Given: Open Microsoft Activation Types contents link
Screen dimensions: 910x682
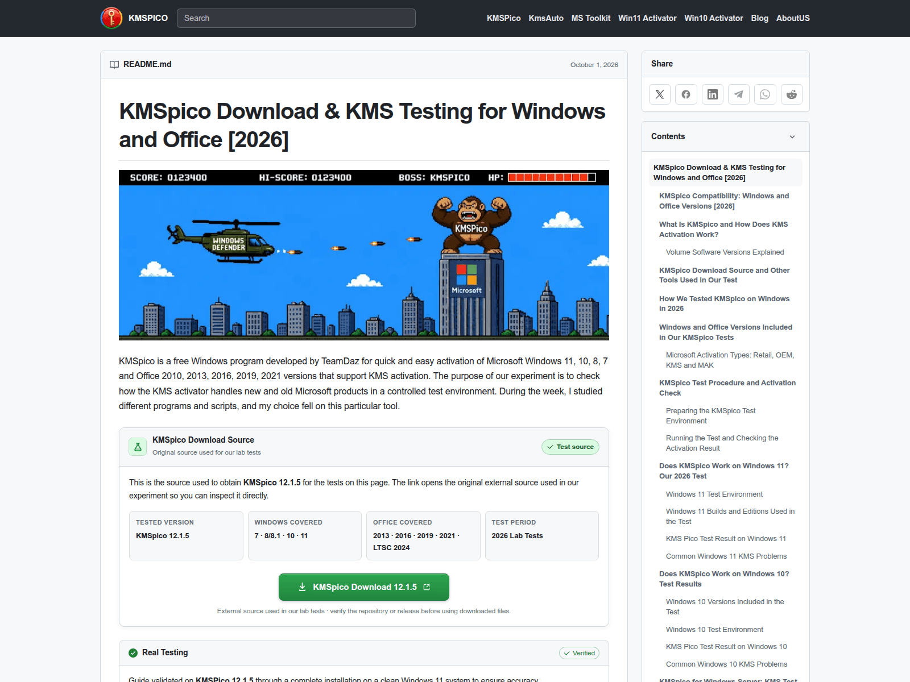Looking at the screenshot, I should (x=730, y=360).
